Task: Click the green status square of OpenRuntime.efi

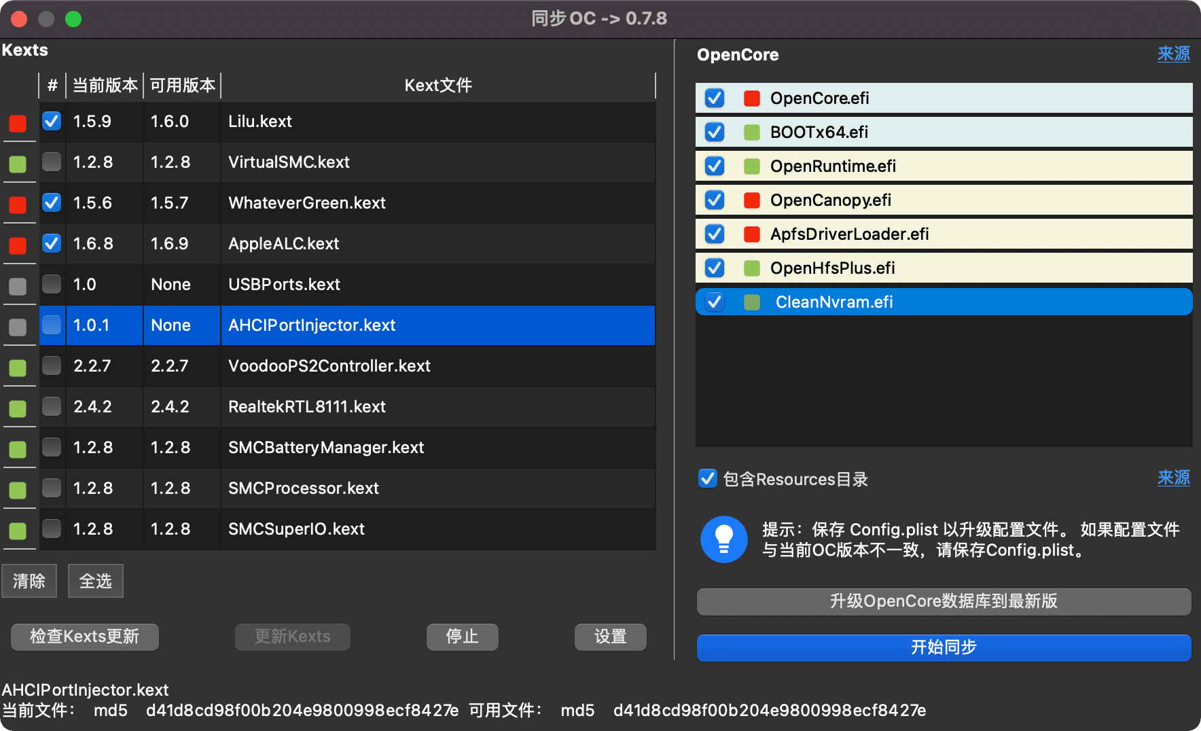Action: (x=751, y=166)
